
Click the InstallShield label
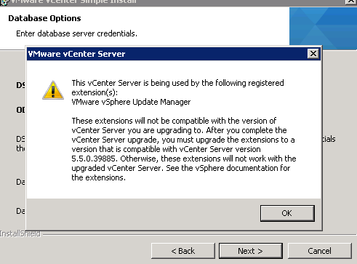(20, 234)
